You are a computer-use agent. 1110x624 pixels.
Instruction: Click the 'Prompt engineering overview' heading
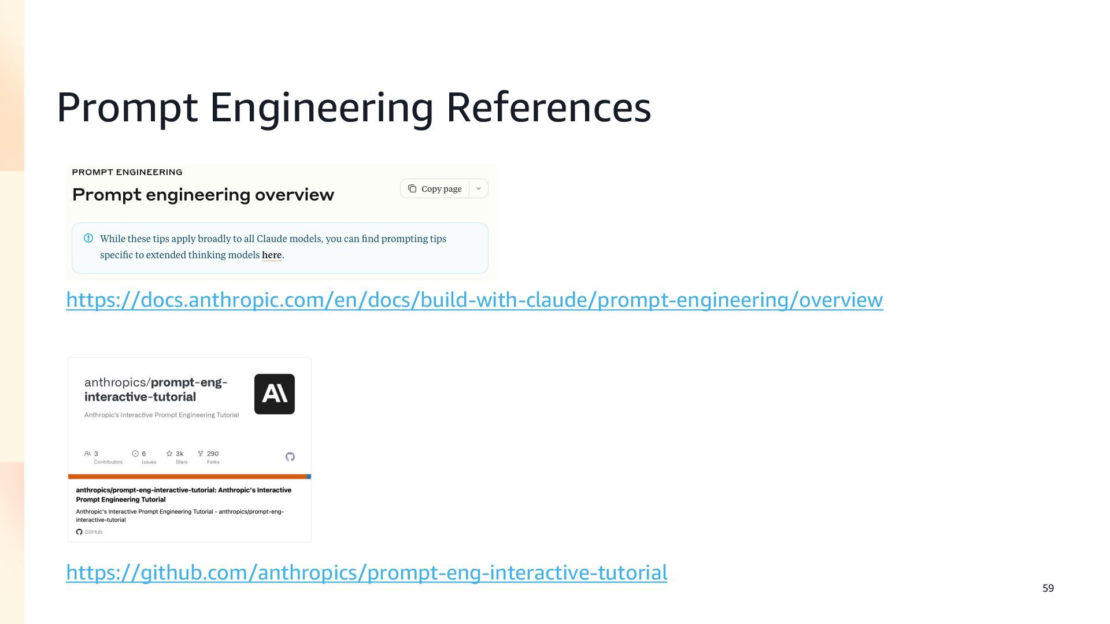coord(203,195)
